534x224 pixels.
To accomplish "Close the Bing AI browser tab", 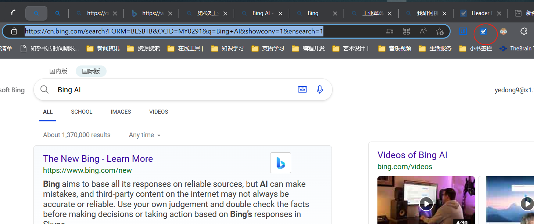I will click(280, 13).
